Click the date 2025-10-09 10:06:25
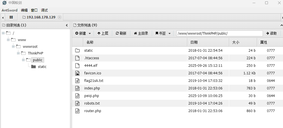Image resolution: width=283 pixels, height=128 pixels. coord(205,96)
